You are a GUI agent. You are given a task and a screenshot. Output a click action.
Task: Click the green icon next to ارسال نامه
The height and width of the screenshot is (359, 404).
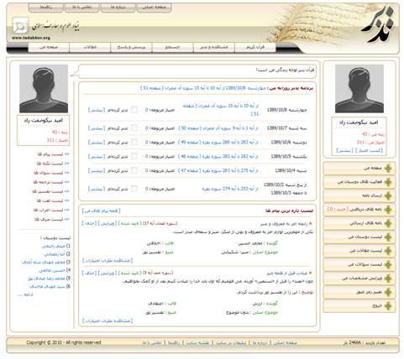click(x=388, y=195)
